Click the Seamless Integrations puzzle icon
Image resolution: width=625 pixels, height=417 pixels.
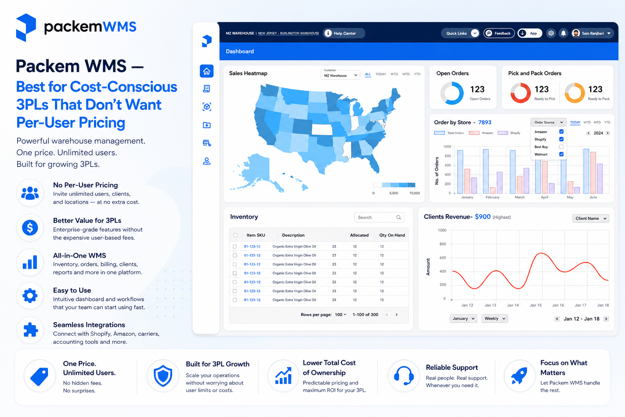(x=30, y=330)
